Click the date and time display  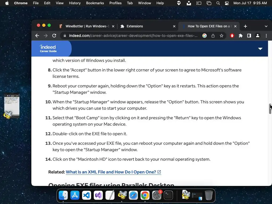tap(250, 3)
